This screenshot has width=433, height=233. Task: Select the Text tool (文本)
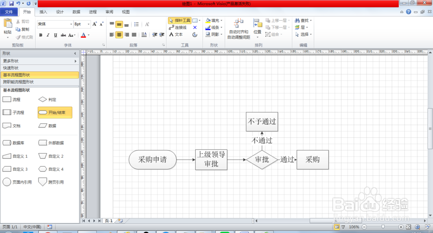(176, 35)
